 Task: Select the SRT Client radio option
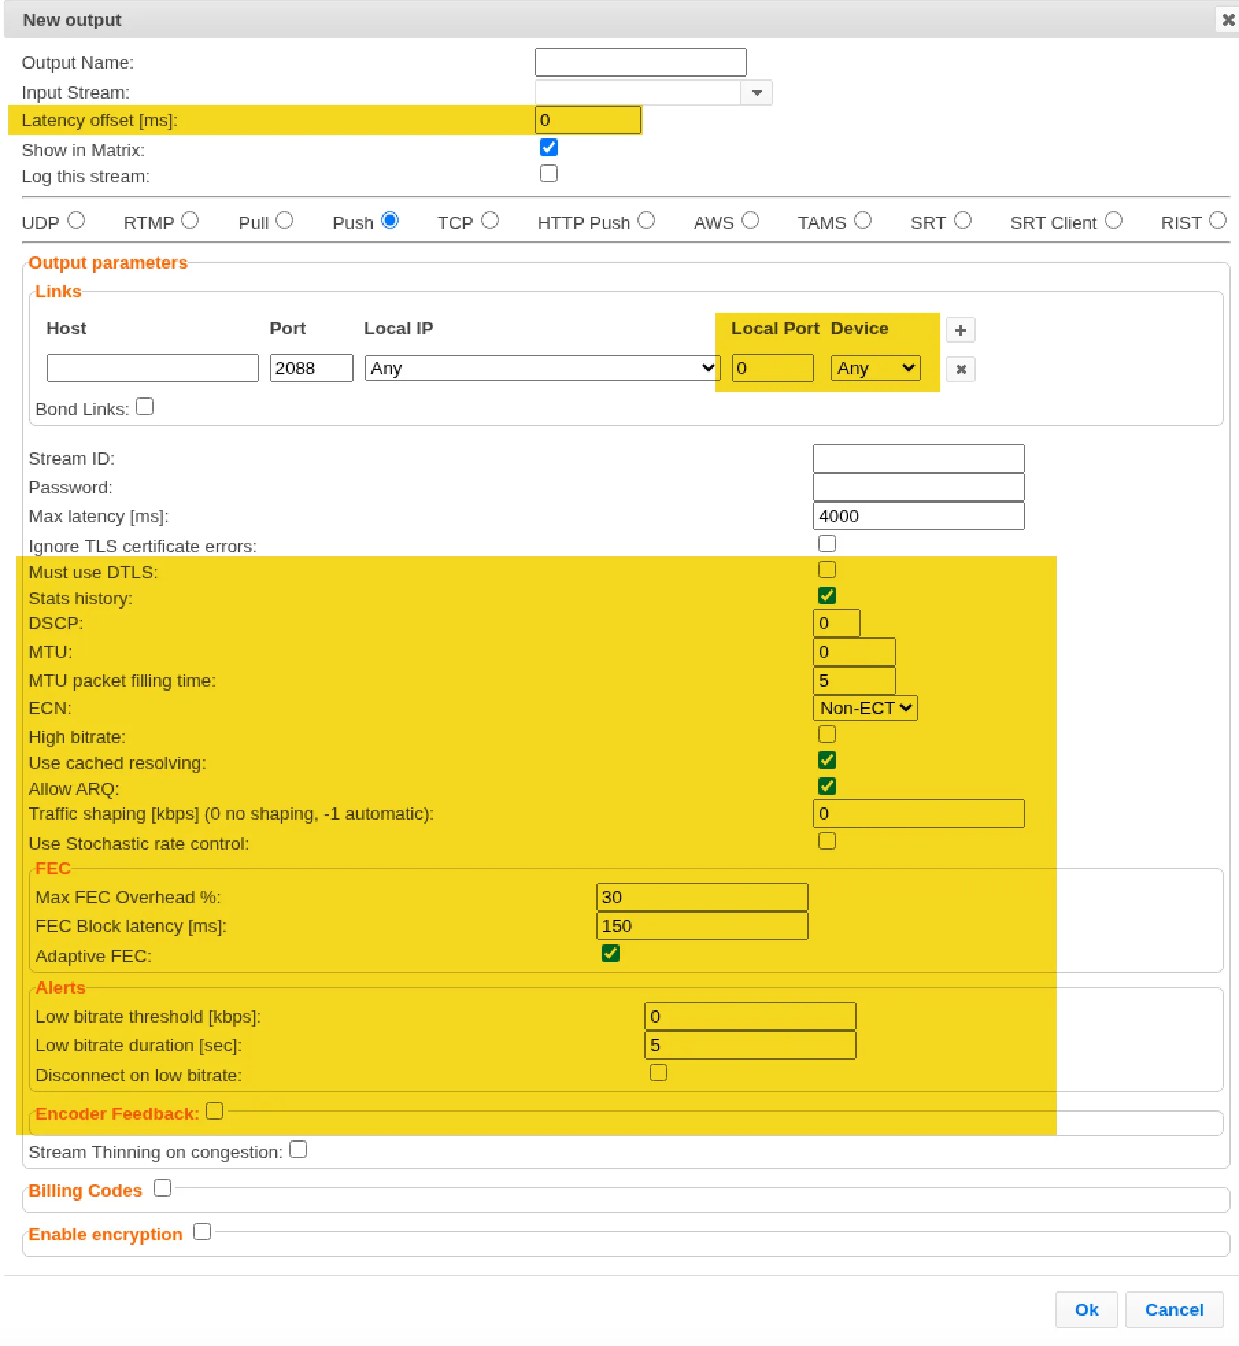1114,220
